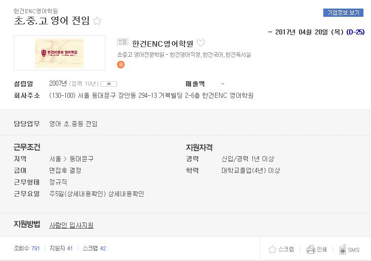
Task: Click the small 한건ENC영어학원 text above the title
Action: coord(35,11)
